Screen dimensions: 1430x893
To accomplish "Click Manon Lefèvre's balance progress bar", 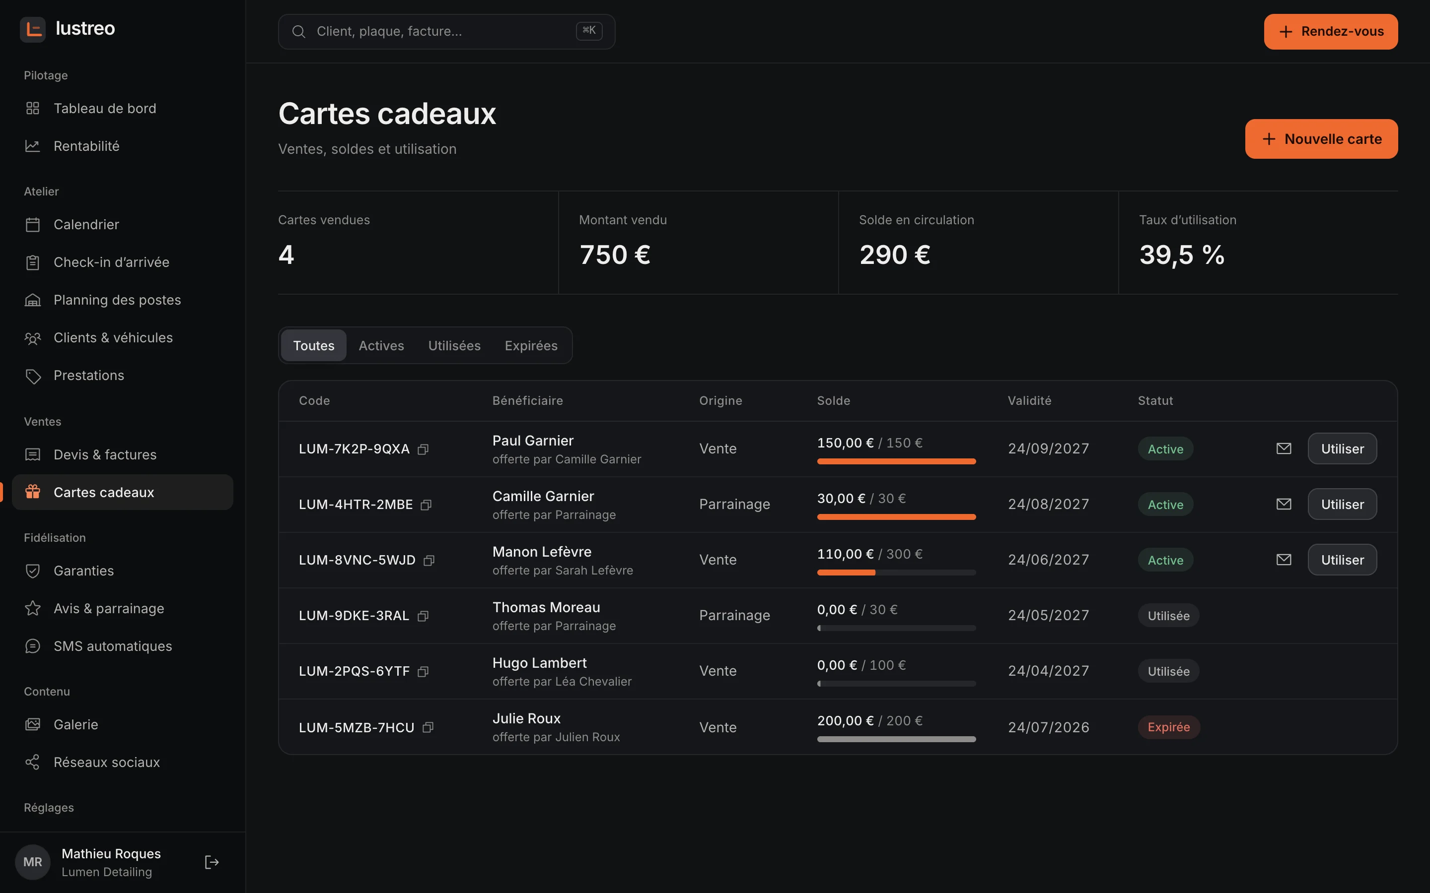I will pos(896,573).
